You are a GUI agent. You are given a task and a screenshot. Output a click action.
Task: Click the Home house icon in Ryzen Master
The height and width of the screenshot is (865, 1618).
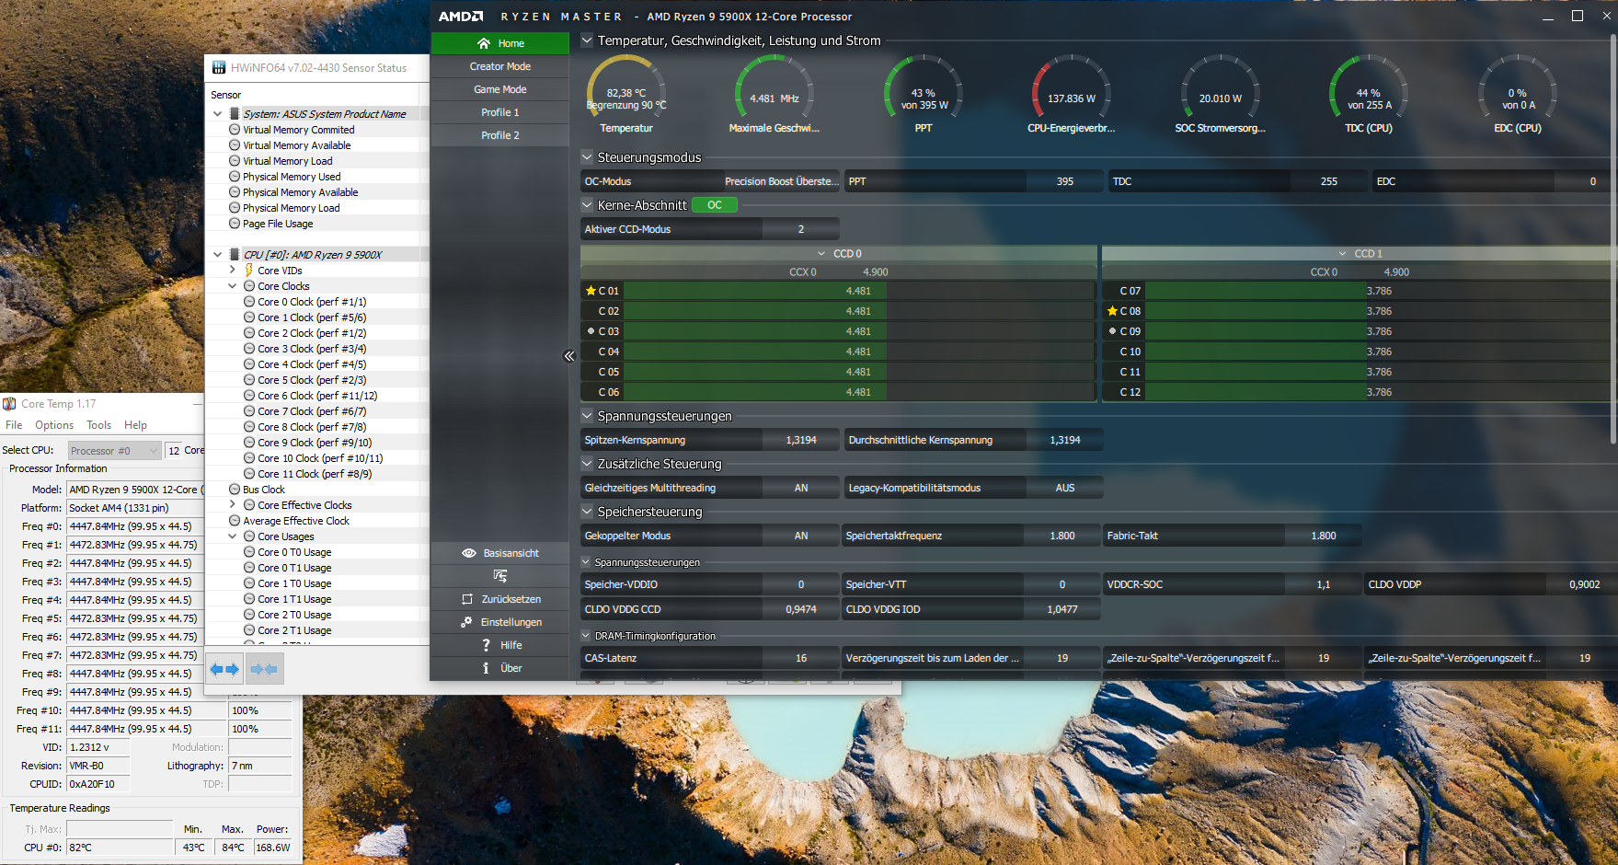484,43
